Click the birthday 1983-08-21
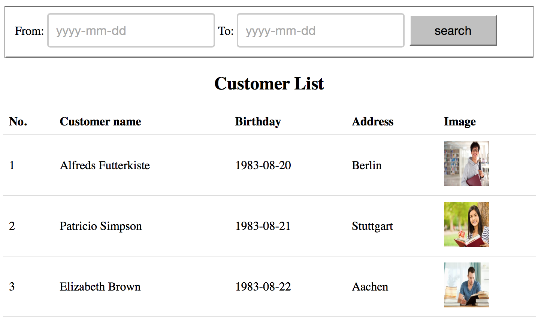The image size is (538, 322). [263, 226]
